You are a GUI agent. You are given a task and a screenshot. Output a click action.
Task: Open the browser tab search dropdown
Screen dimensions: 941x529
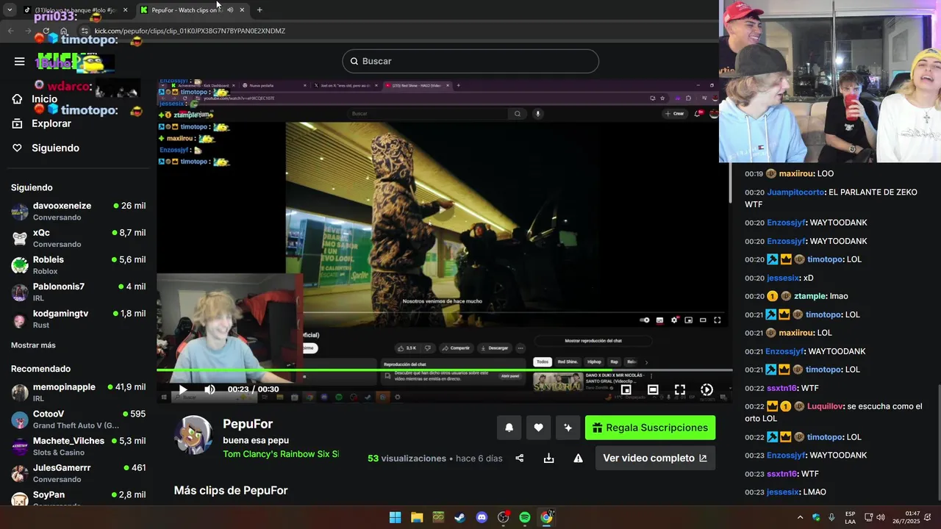(x=10, y=10)
